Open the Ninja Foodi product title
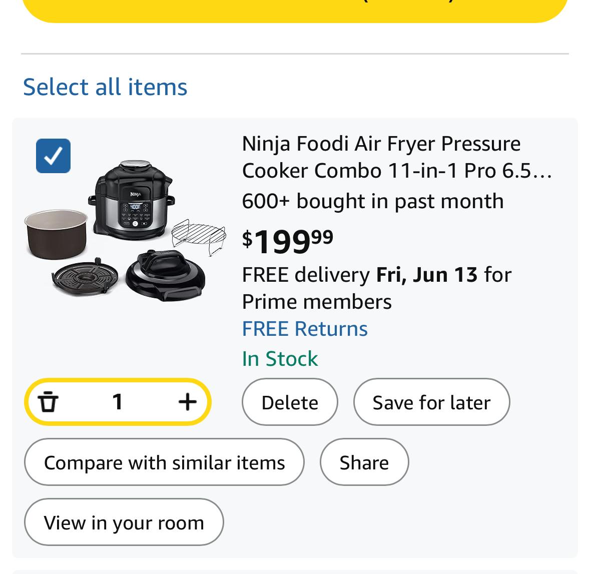The image size is (590, 574). [x=396, y=157]
